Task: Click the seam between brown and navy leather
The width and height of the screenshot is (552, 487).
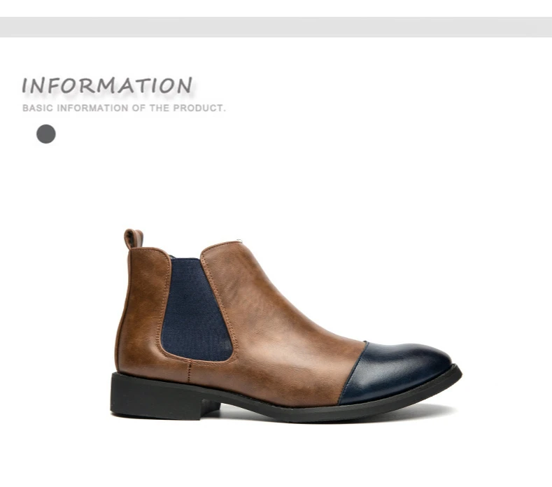Action: tap(353, 373)
